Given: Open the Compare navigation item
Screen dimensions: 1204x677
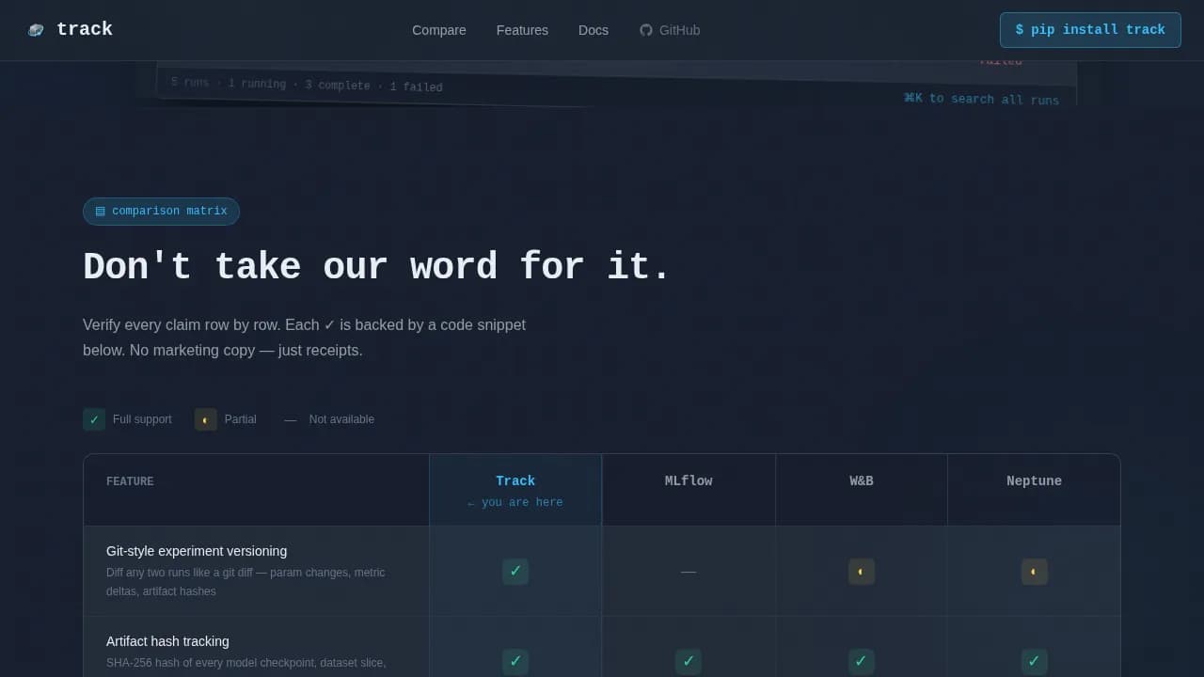Looking at the screenshot, I should tap(438, 30).
